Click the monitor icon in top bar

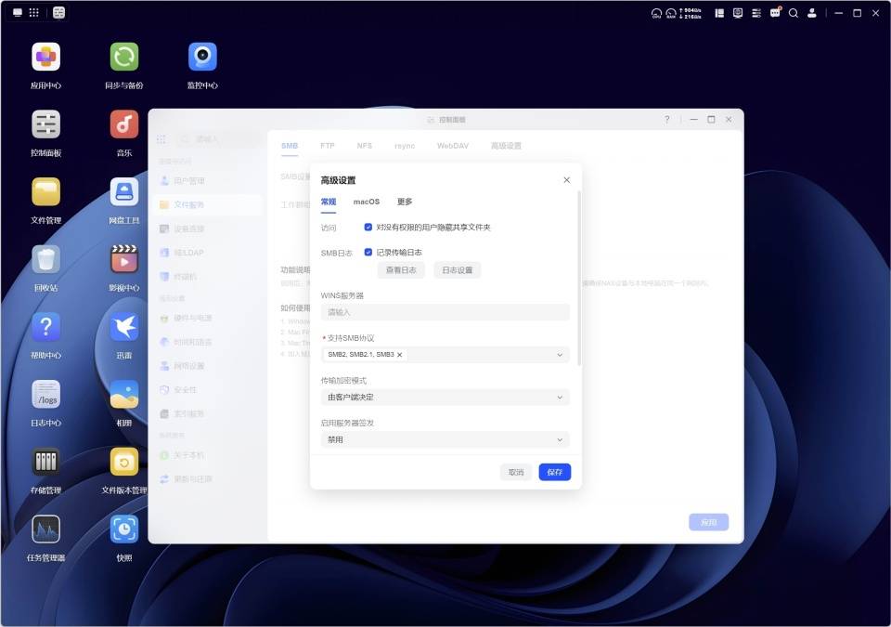point(738,13)
